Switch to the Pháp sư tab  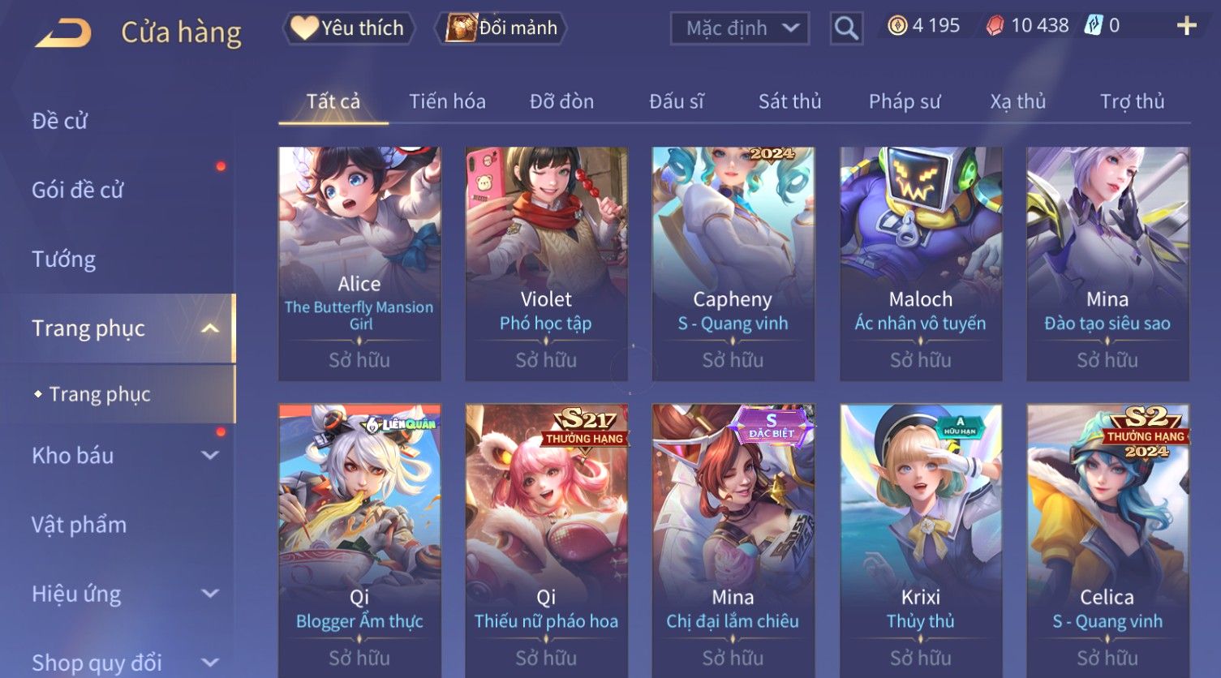coord(904,101)
